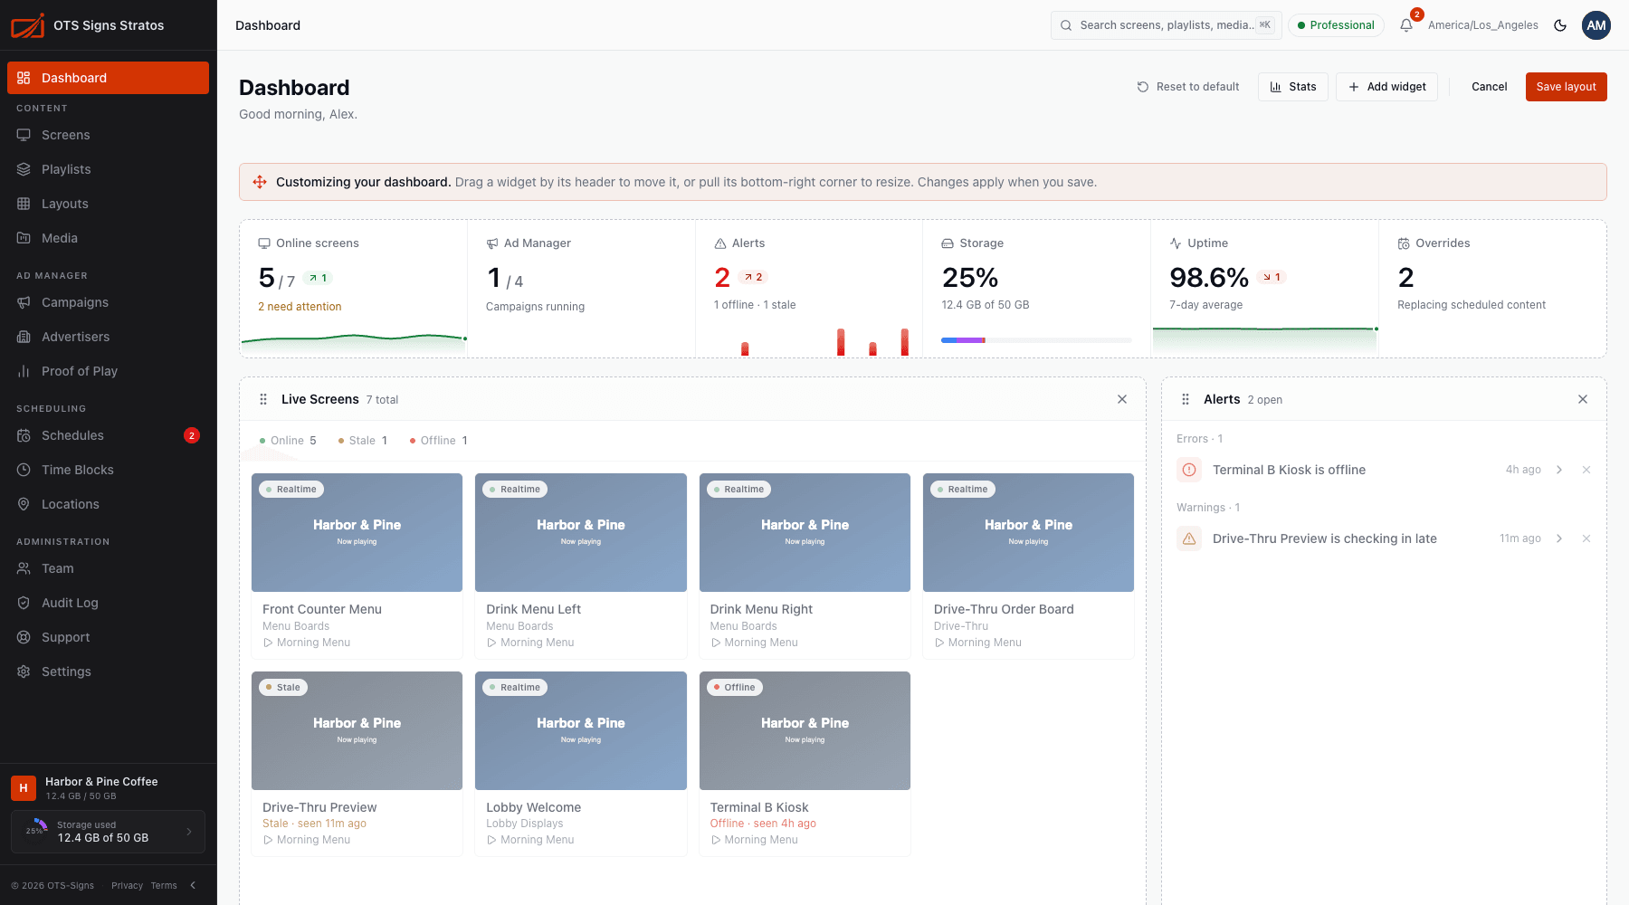Open the Audit Log
This screenshot has width=1629, height=905.
coord(108,603)
